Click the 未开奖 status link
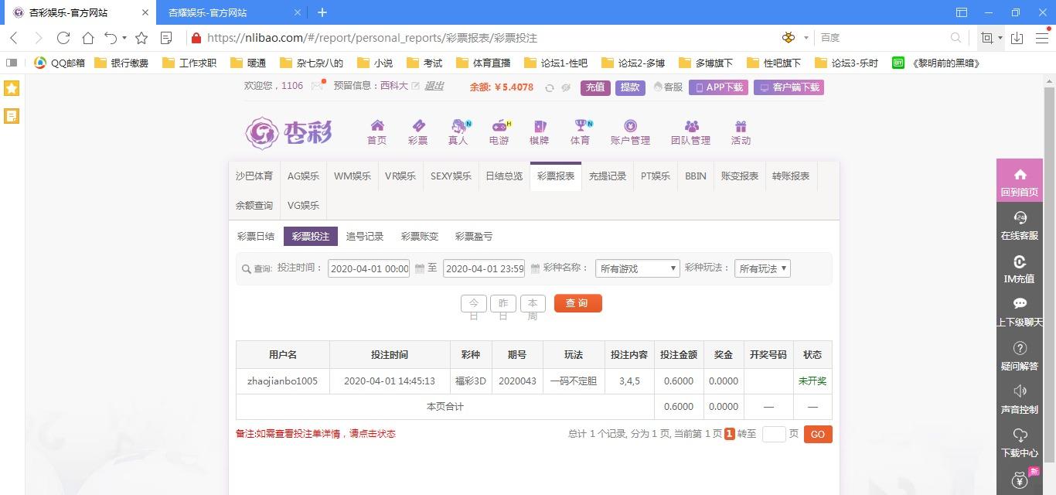1056x495 pixels. pos(812,381)
